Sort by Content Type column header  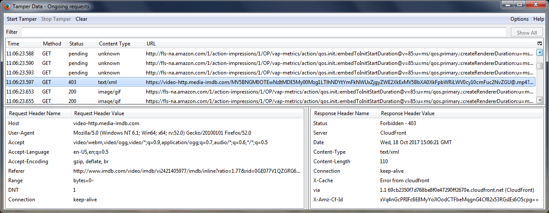121,44
